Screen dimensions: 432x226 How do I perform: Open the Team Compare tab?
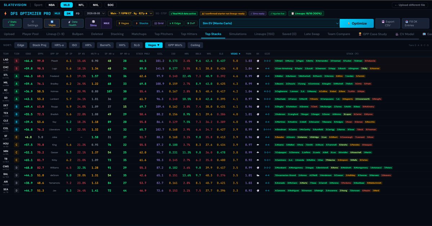click(x=339, y=34)
